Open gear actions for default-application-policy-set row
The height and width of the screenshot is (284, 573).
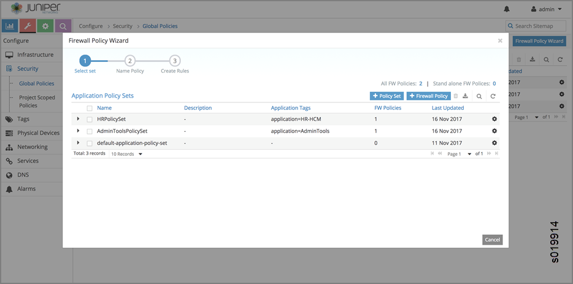(494, 143)
